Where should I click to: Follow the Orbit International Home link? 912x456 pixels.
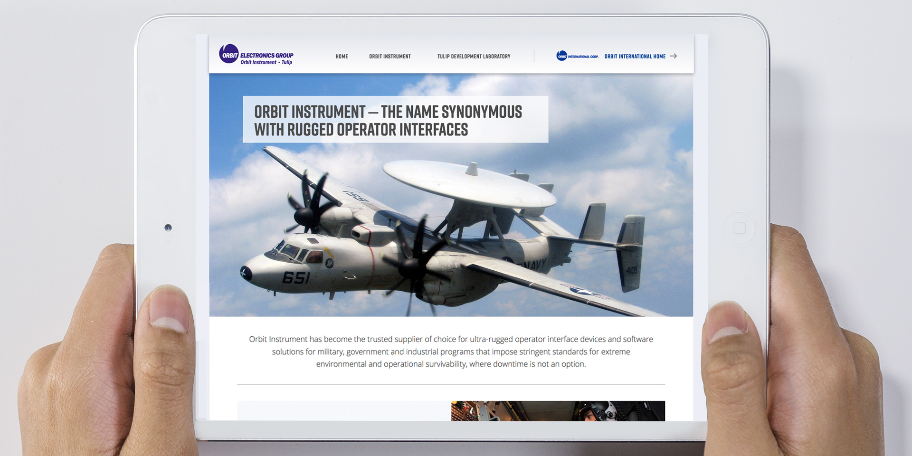pyautogui.click(x=635, y=57)
